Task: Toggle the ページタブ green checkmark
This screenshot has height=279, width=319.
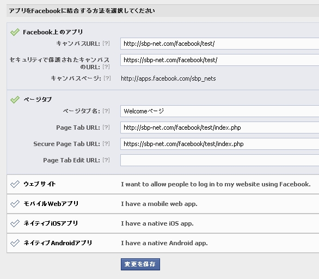Action: pos(15,100)
